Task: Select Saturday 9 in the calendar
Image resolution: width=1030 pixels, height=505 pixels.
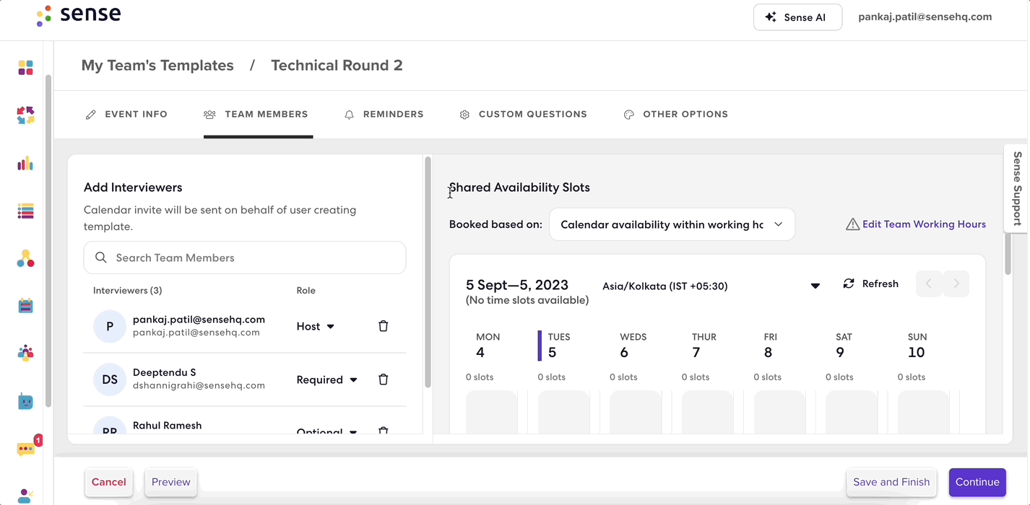Action: tap(844, 346)
